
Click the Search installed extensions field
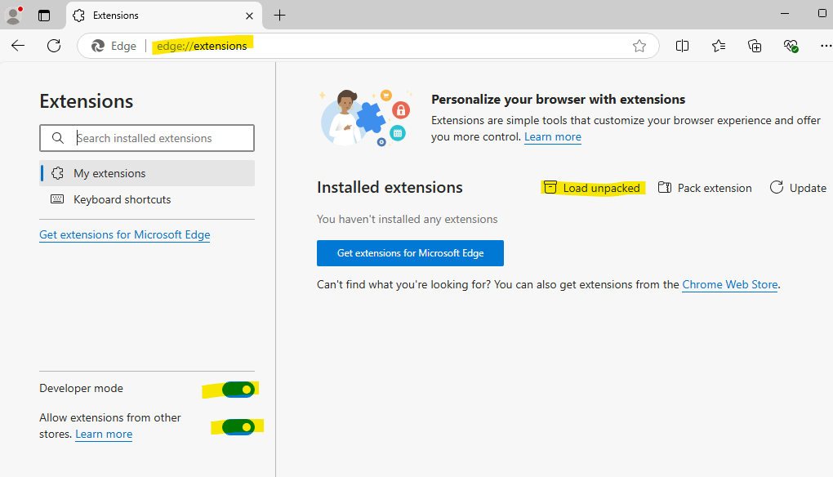[147, 138]
